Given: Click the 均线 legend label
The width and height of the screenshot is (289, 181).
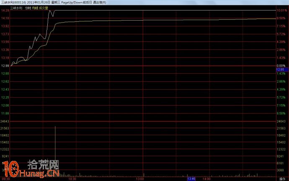Looking at the screenshot, I should click(35, 8).
